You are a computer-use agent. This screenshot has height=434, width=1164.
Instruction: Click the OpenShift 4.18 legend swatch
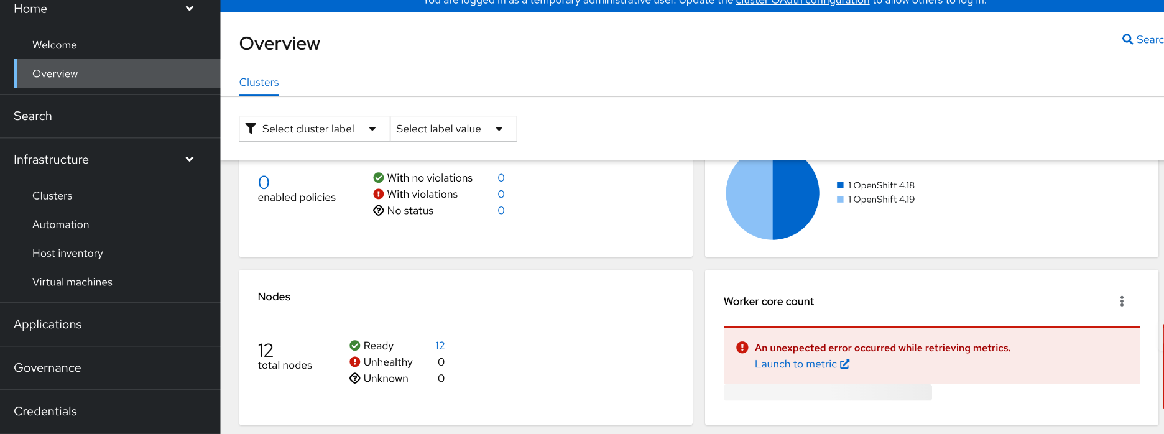(x=840, y=185)
